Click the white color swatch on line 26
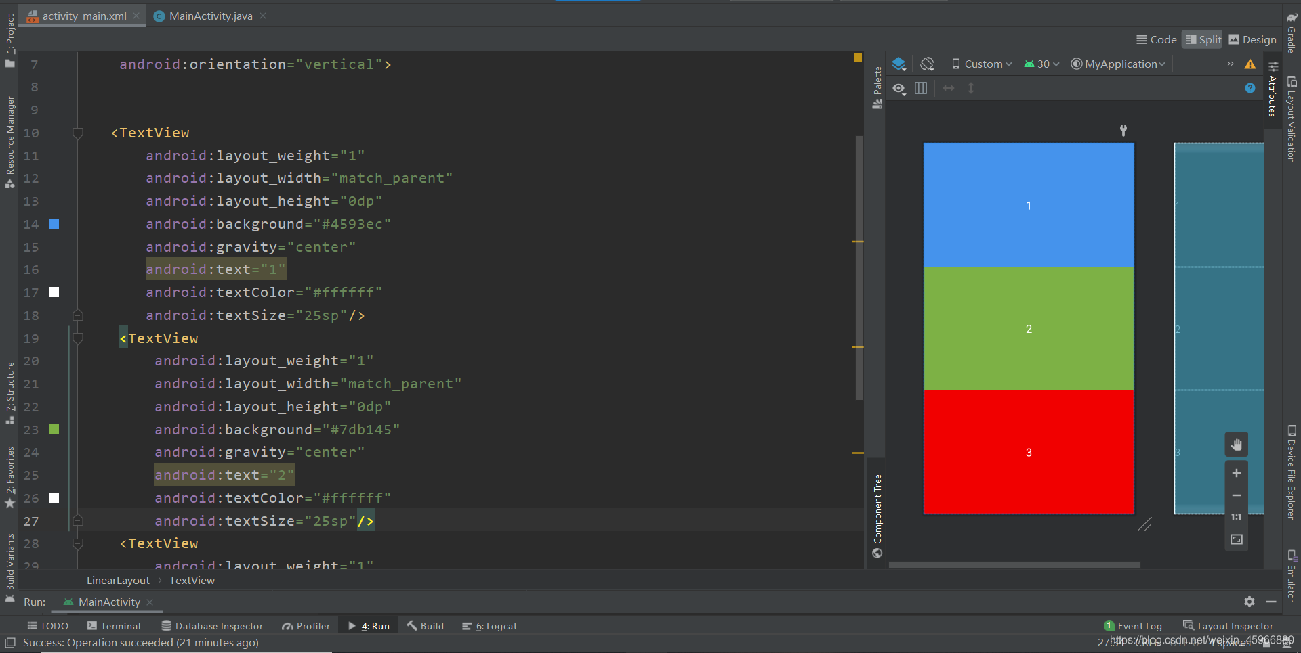This screenshot has width=1301, height=653. (x=54, y=497)
